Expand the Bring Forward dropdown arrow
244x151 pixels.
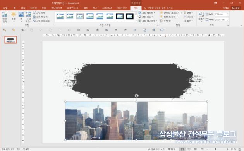point(181,13)
